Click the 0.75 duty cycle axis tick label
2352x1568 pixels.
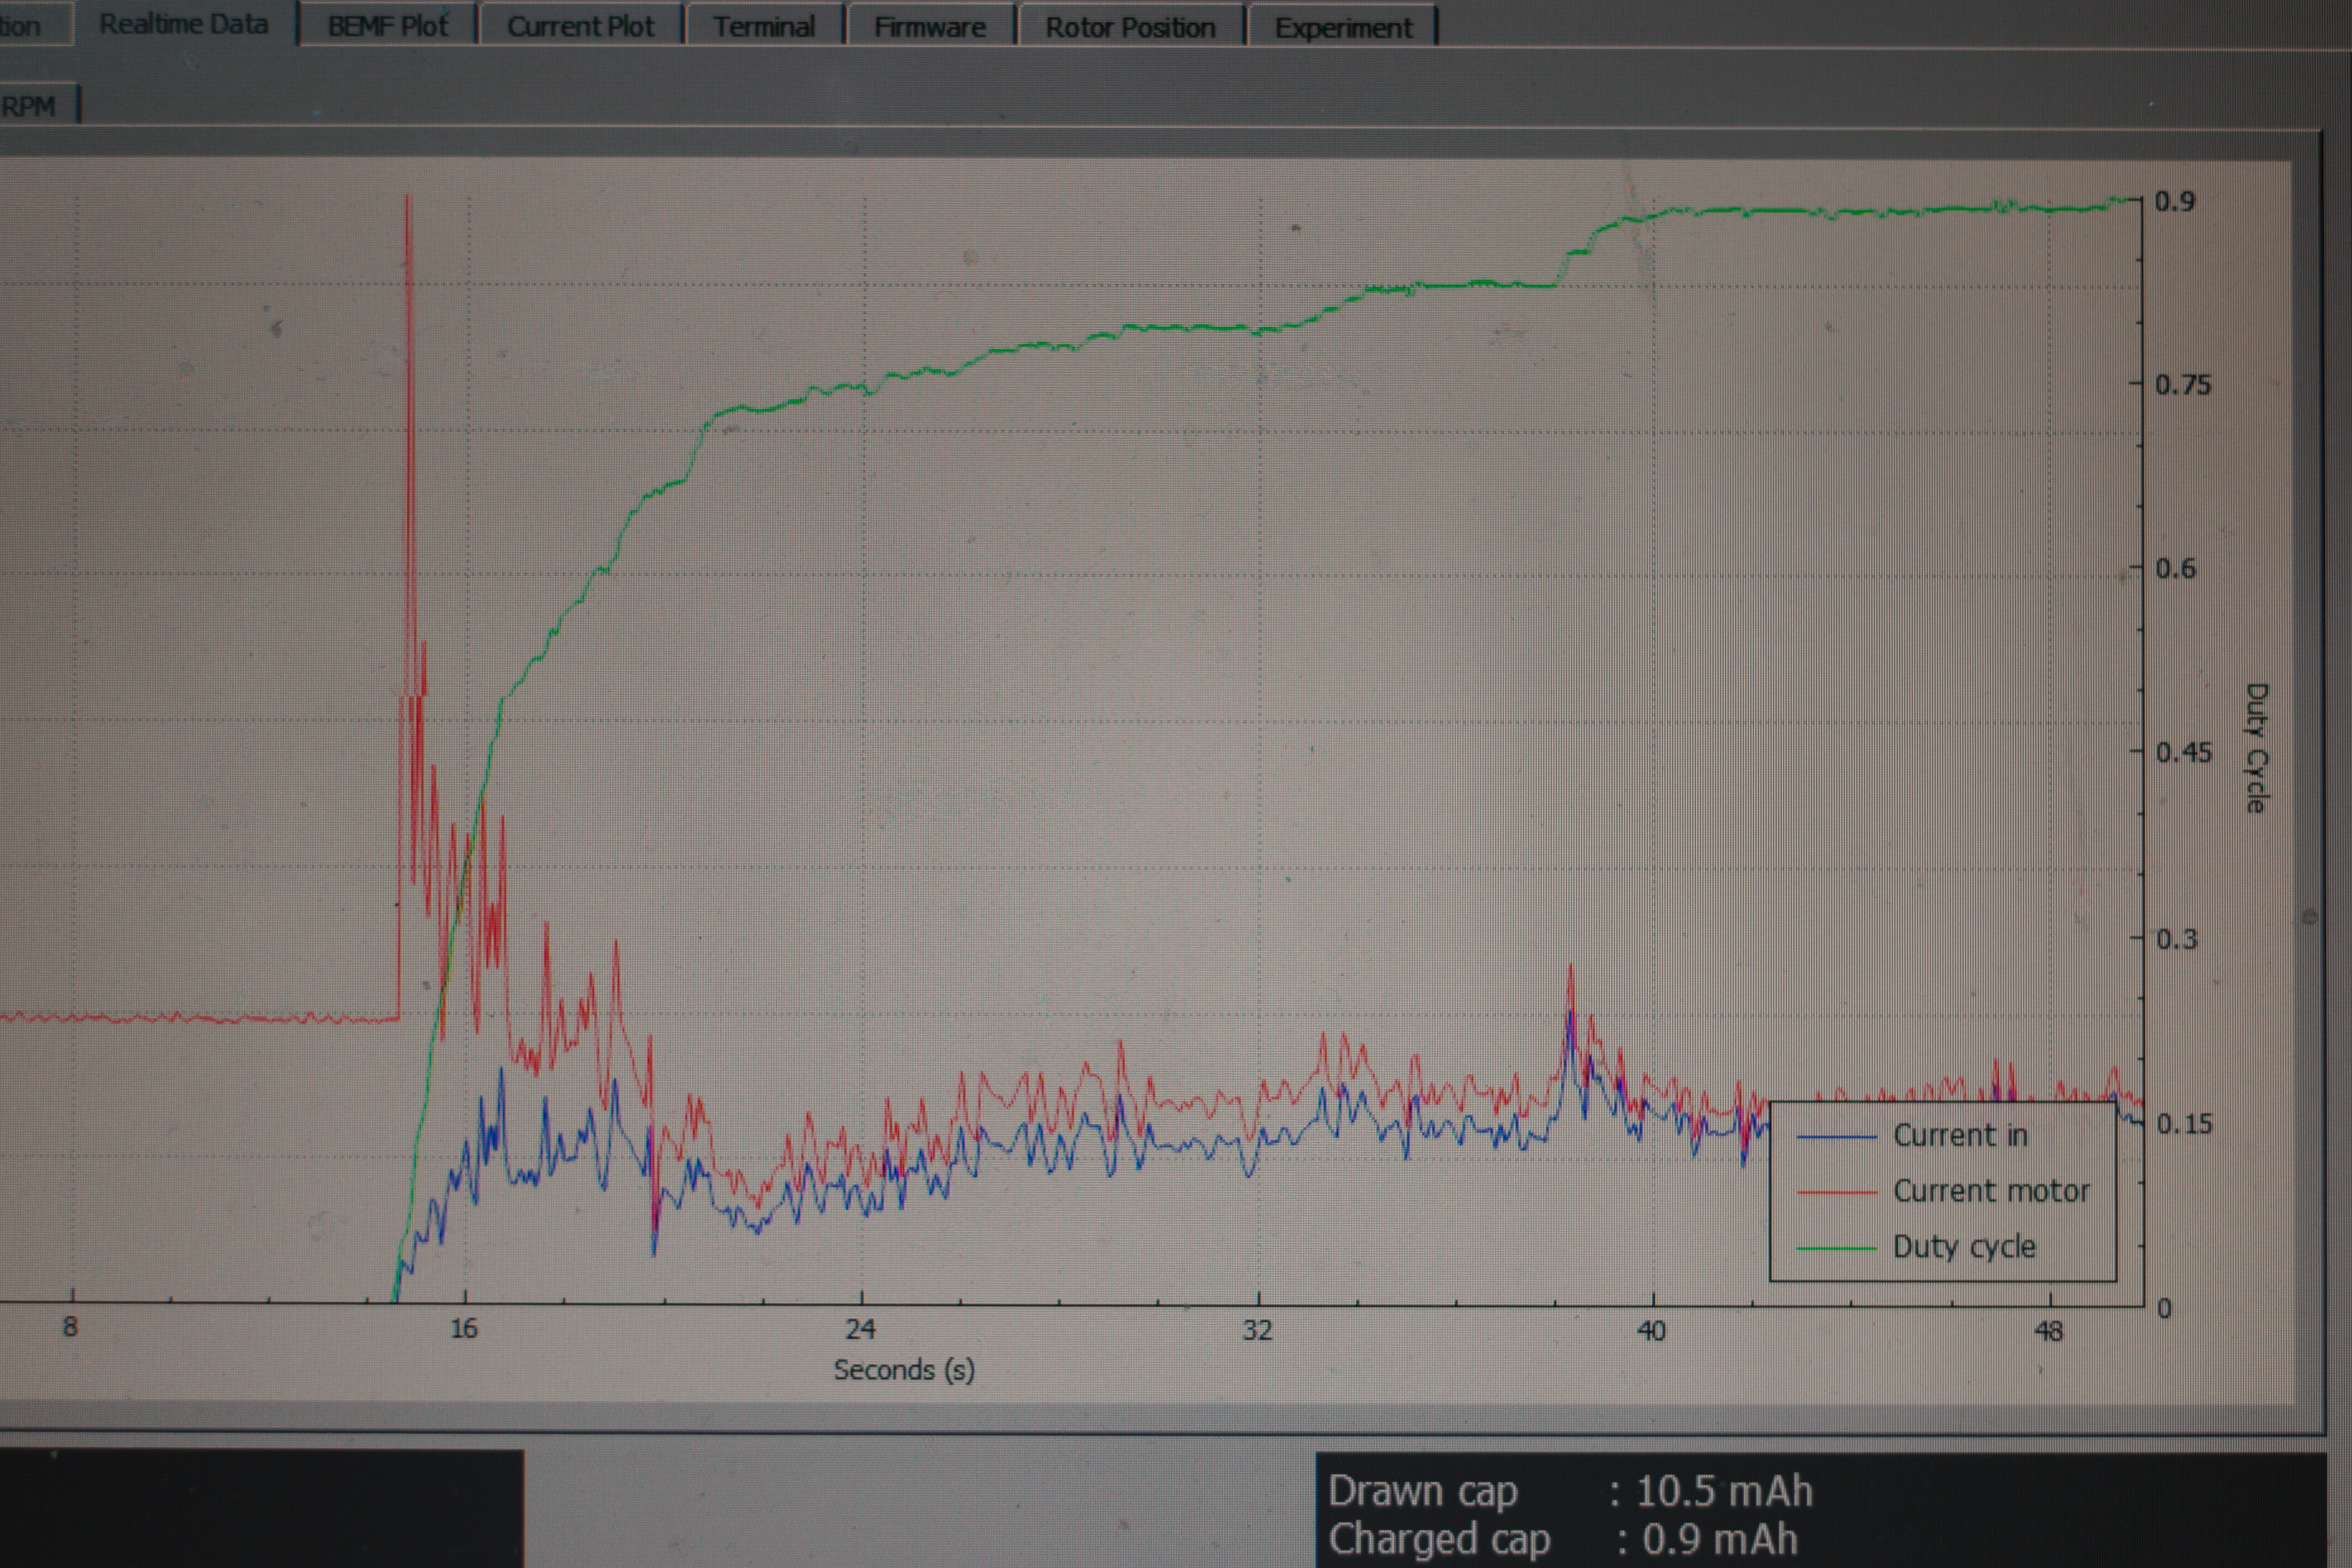click(x=2182, y=385)
